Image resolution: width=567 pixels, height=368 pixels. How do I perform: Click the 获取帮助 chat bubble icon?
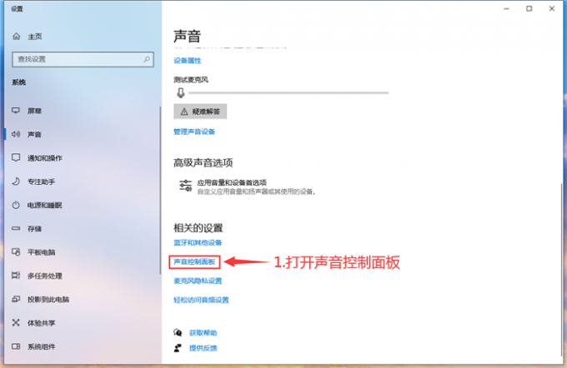click(178, 332)
